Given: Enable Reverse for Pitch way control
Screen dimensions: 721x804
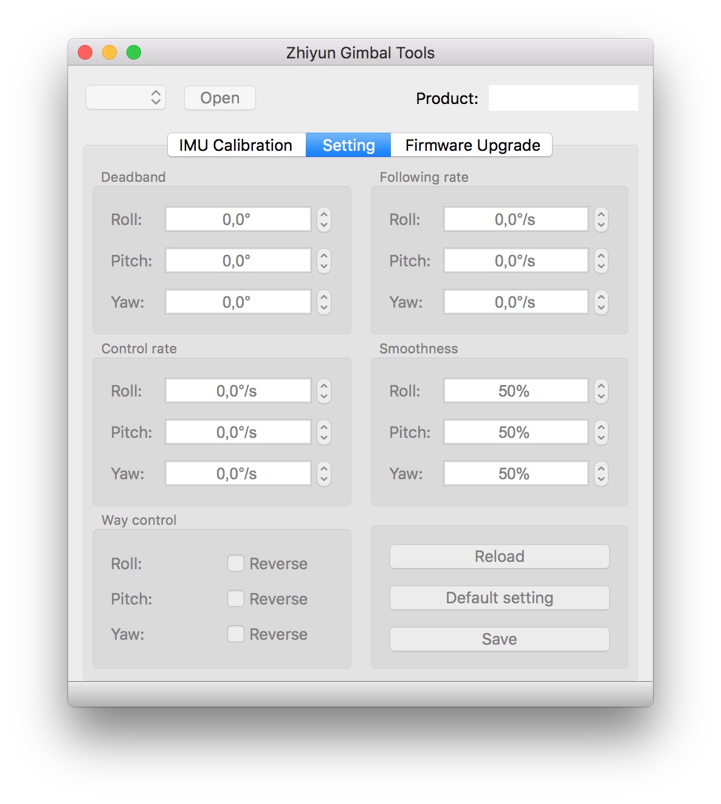Looking at the screenshot, I should coord(236,598).
